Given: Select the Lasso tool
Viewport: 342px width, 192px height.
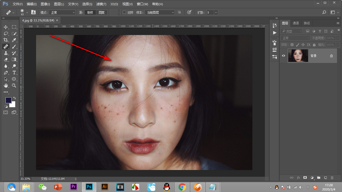Looking at the screenshot, I should 6,33.
